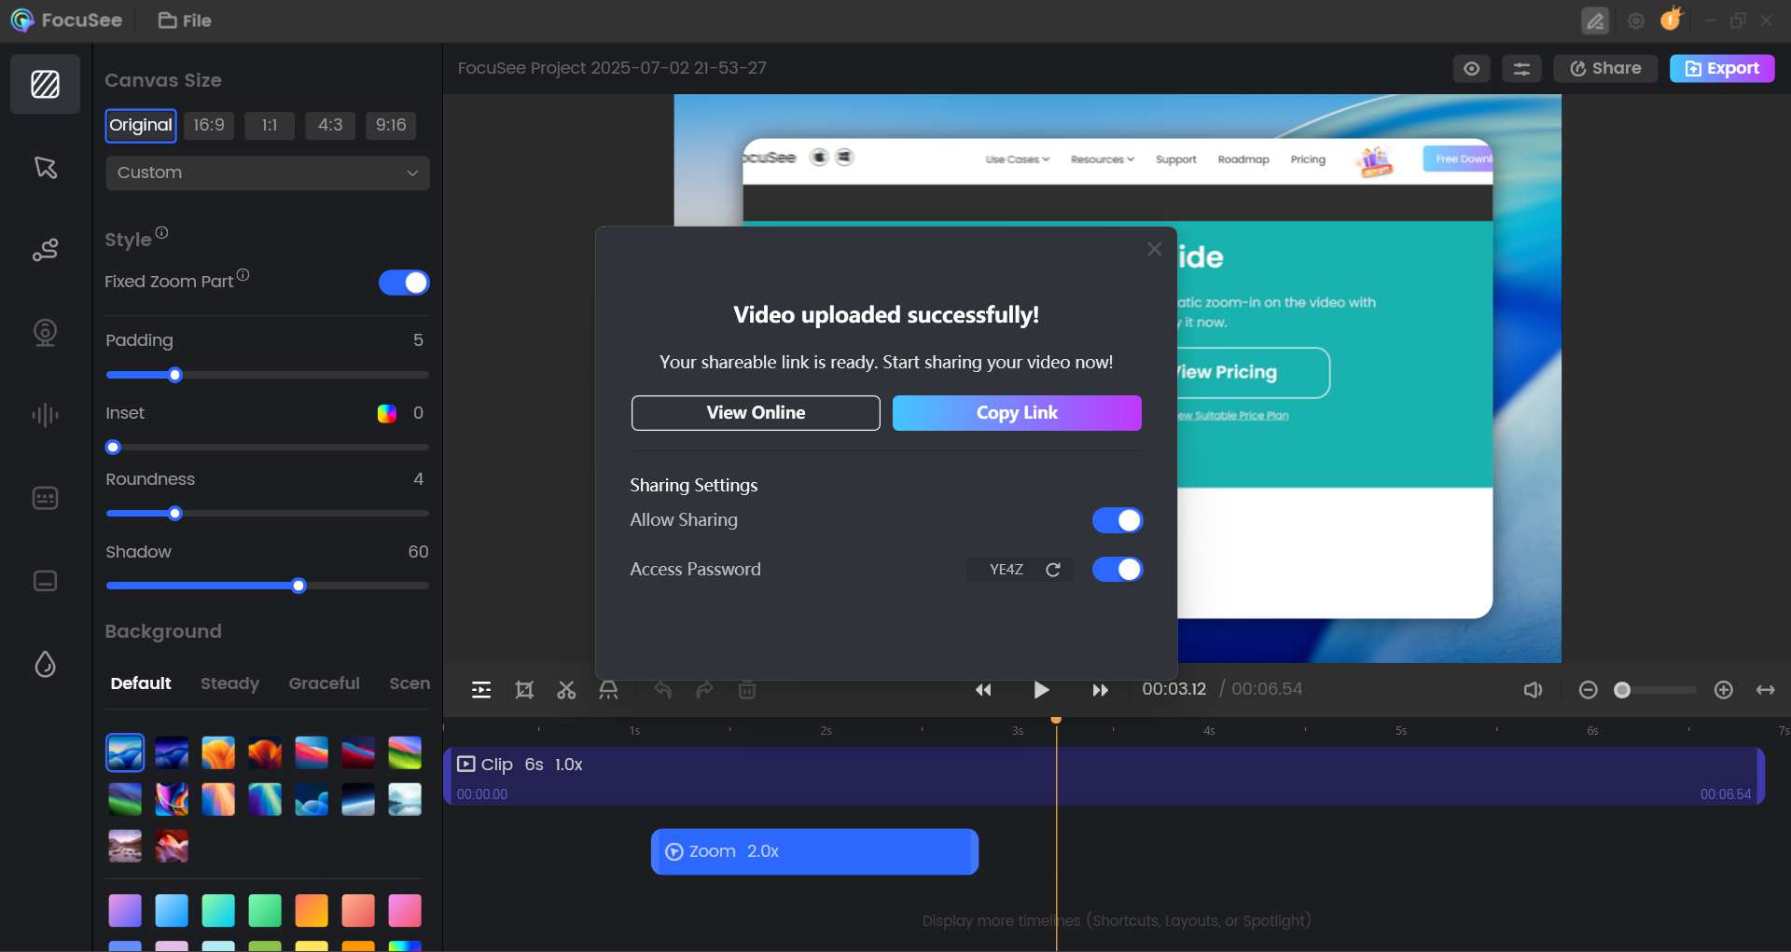Viewport: 1791px width, 952px height.
Task: Click the access password field YE4Z
Action: tap(1007, 570)
